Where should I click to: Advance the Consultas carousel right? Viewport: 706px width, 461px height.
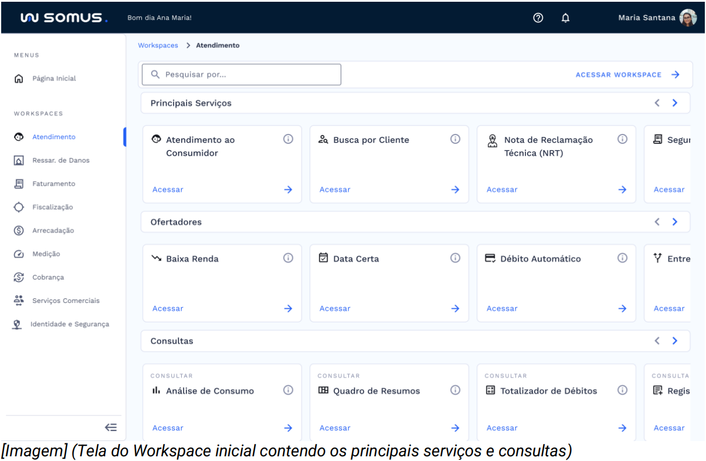pyautogui.click(x=675, y=341)
